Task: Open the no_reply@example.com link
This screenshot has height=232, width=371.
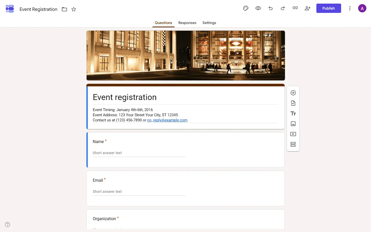Action: coord(167,120)
